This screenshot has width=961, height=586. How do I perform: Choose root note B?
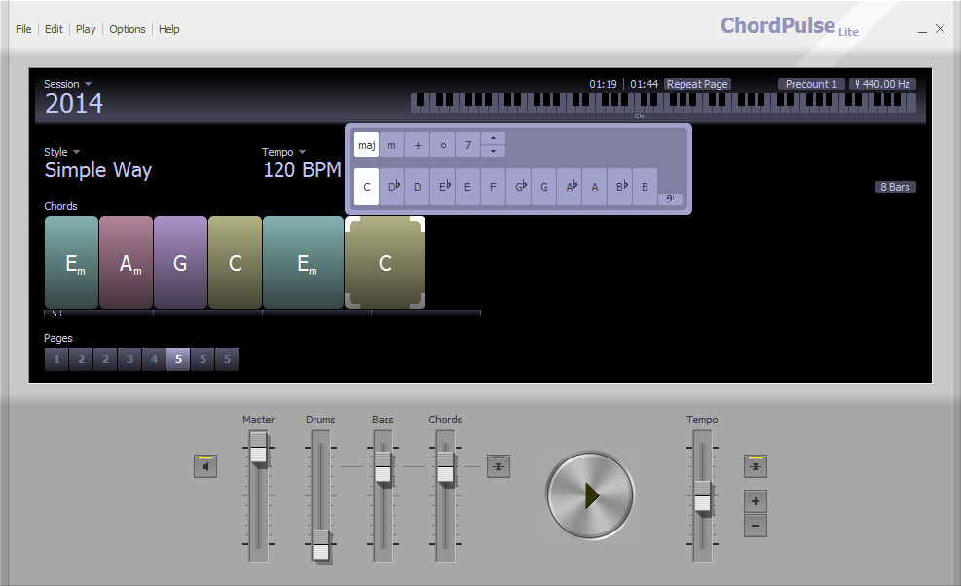[x=645, y=187]
